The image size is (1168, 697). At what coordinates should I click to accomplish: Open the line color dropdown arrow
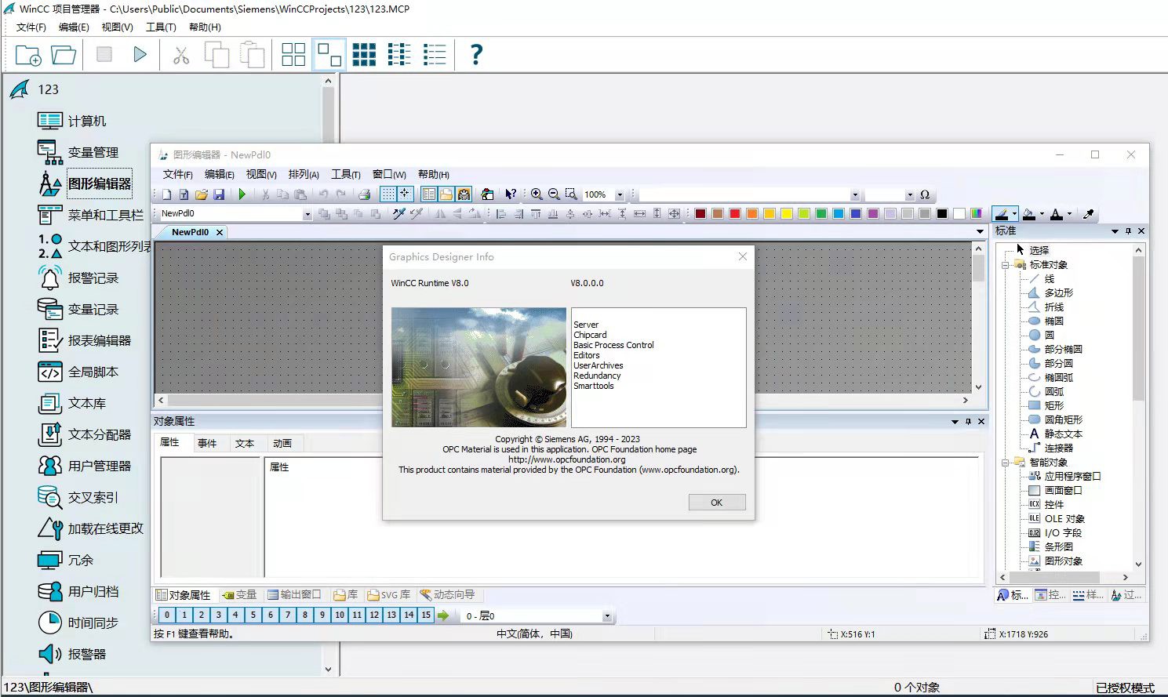[x=1014, y=214]
